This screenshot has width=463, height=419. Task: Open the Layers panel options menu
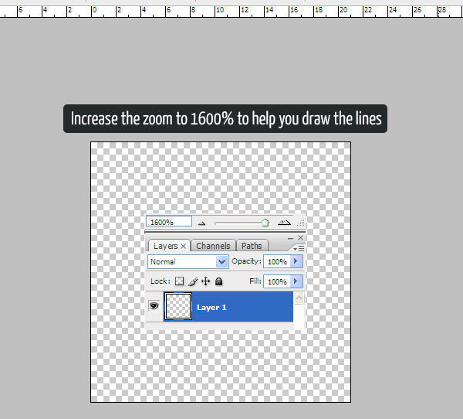pos(299,249)
